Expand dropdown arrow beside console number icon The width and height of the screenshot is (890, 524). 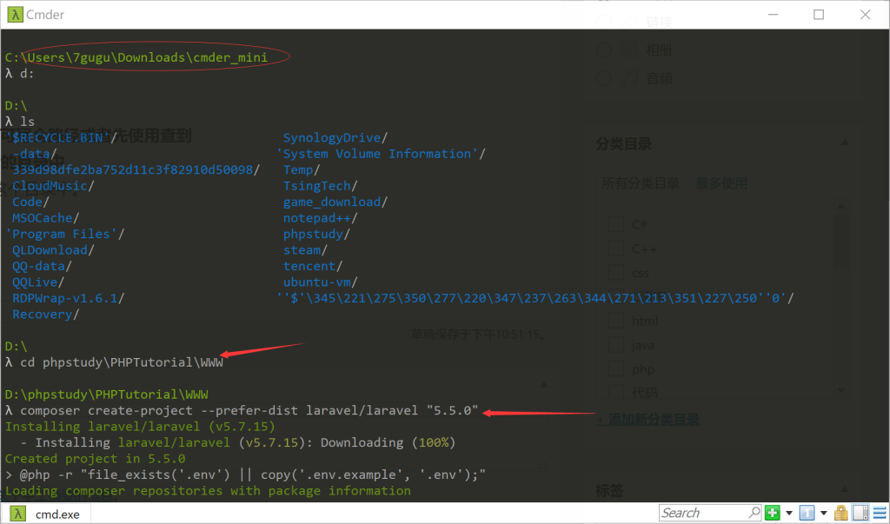tap(822, 513)
